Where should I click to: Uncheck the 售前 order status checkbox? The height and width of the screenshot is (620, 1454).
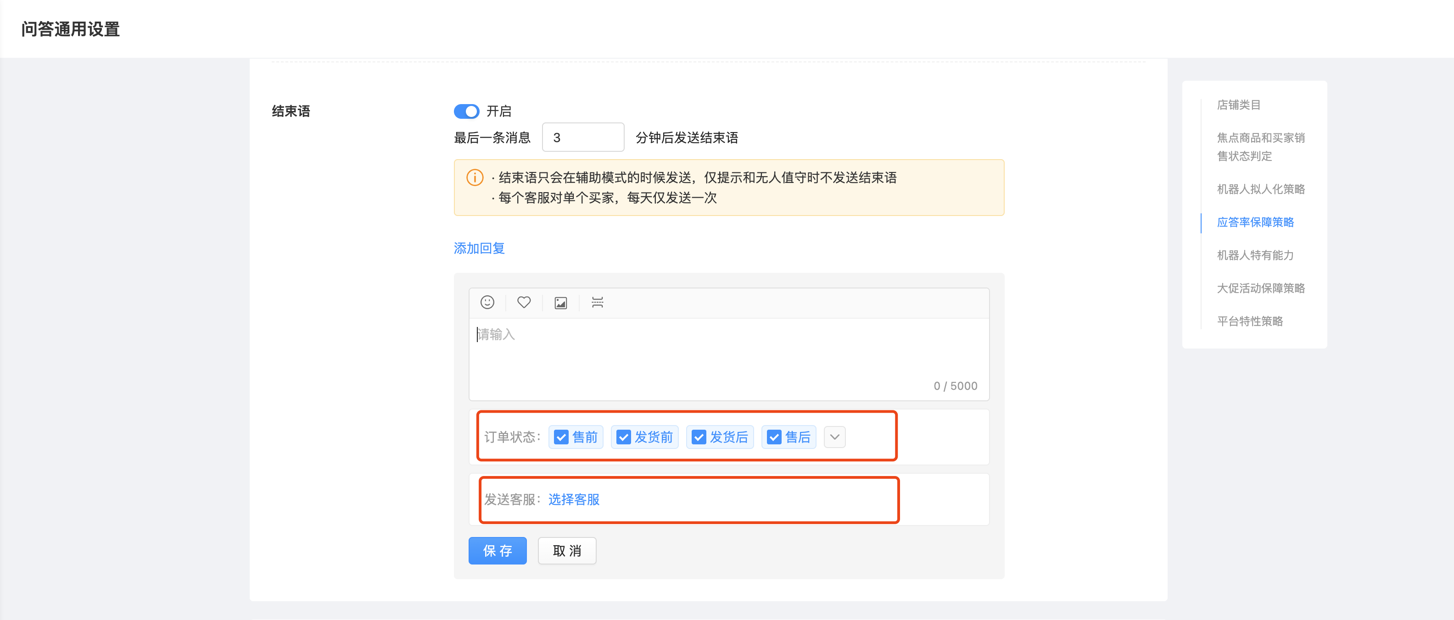(561, 437)
